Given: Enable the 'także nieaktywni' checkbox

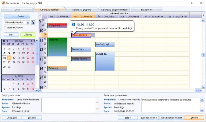Looking at the screenshot, I should point(5,28).
